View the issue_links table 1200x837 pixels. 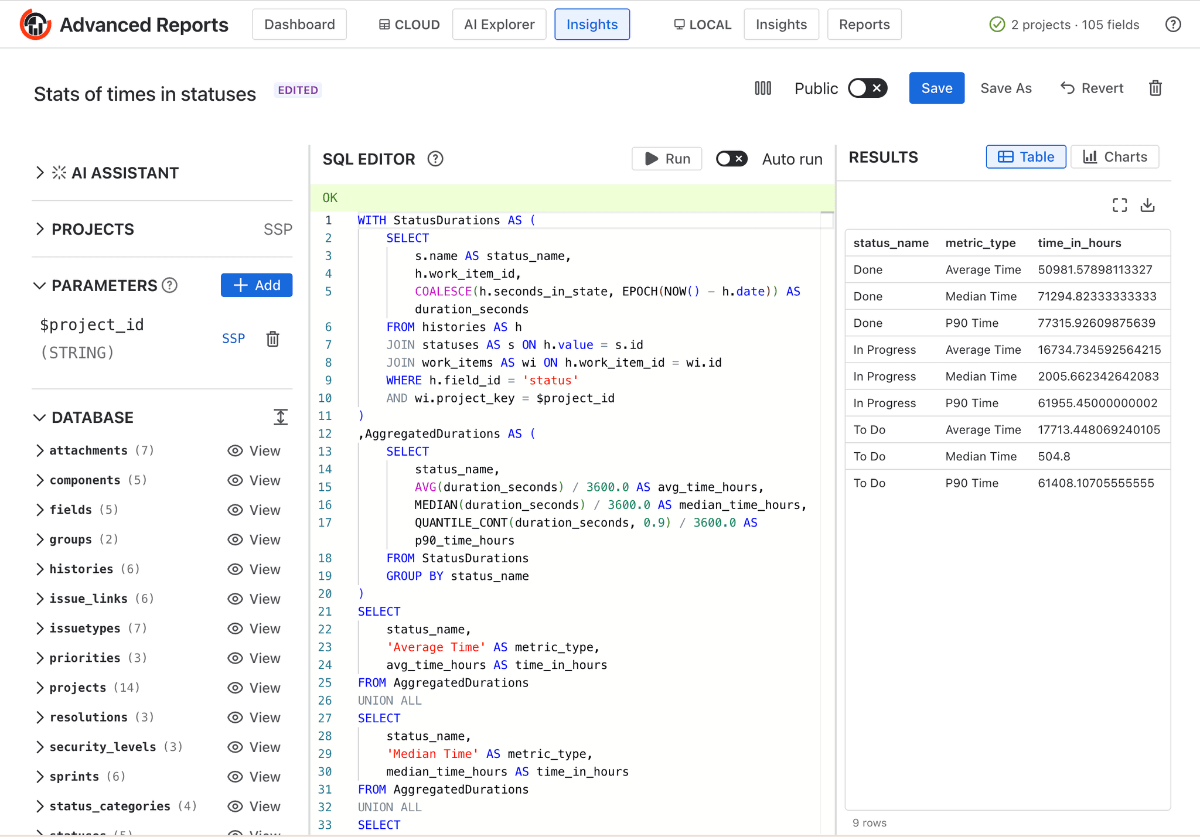[x=254, y=599]
